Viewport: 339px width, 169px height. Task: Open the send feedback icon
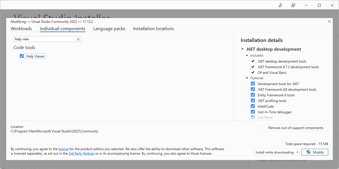(x=293, y=5)
